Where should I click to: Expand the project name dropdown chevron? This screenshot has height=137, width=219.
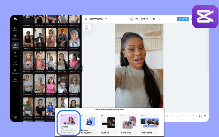coord(106,19)
